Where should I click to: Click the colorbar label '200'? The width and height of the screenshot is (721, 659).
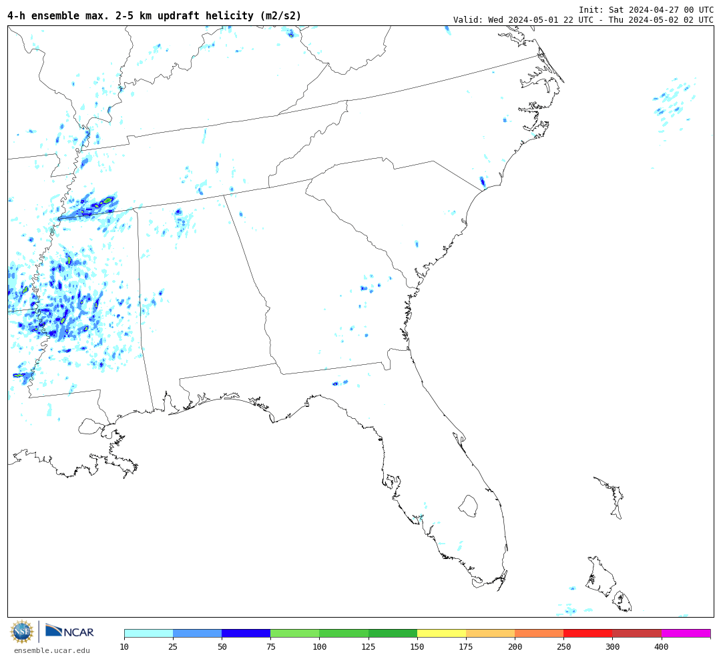pos(515,647)
